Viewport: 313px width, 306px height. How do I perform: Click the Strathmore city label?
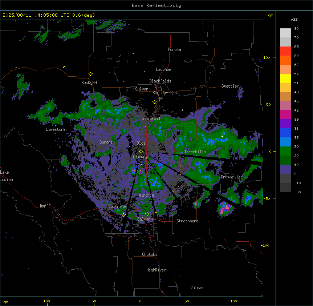pyautogui.click(x=187, y=221)
